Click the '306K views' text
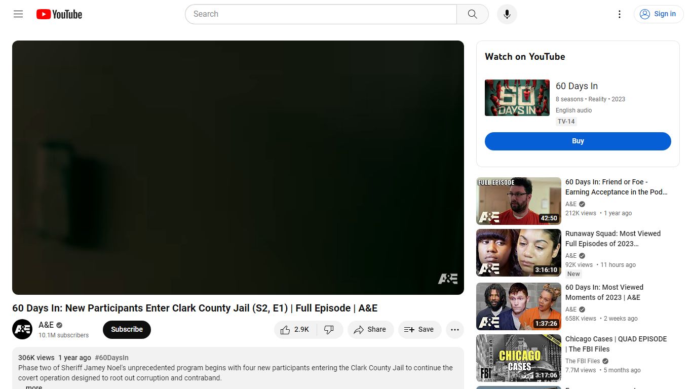692x389 pixels. click(36, 358)
